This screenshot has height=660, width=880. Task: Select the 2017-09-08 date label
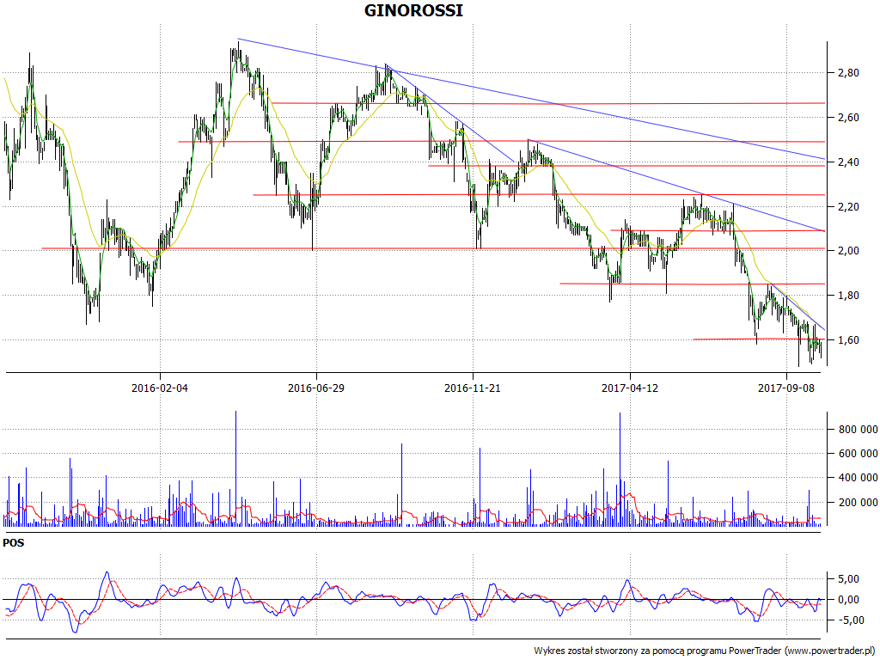click(786, 388)
